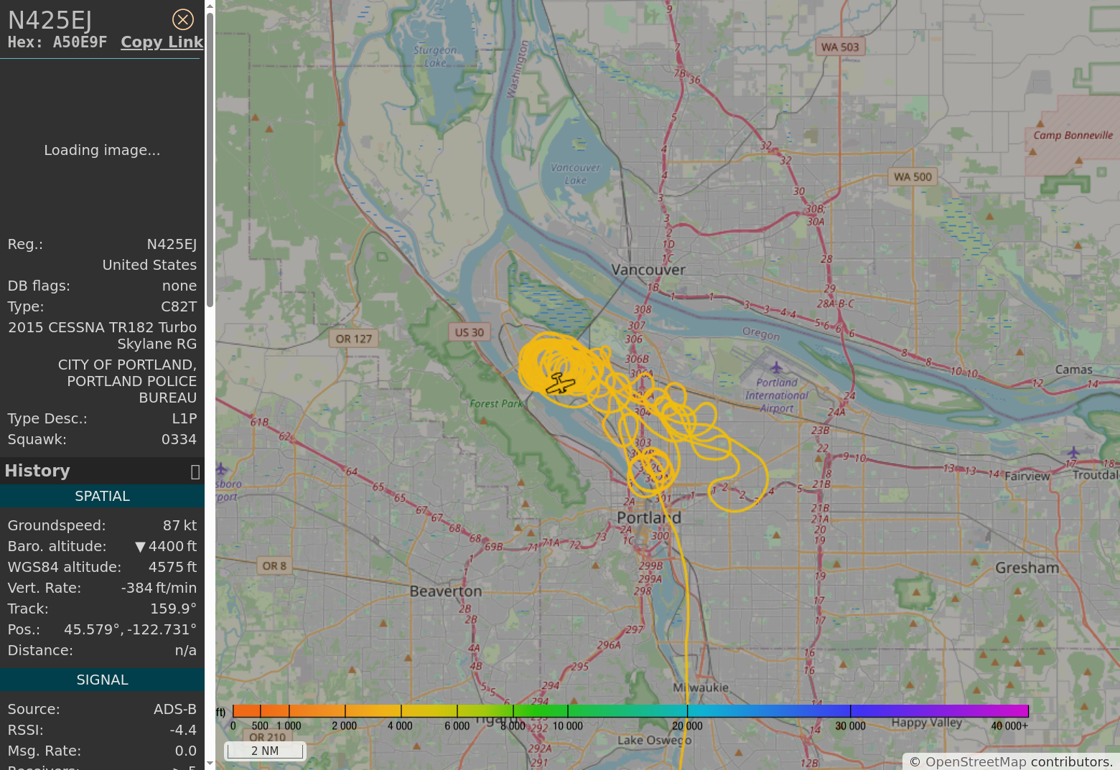Click the 2 NM map scale indicator

pos(265,751)
